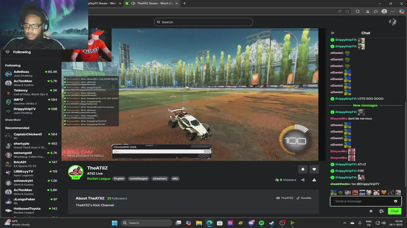Open LilBlitzyyTV Apex Legends channel
This screenshot has width=407, height=228.
tap(31, 173)
